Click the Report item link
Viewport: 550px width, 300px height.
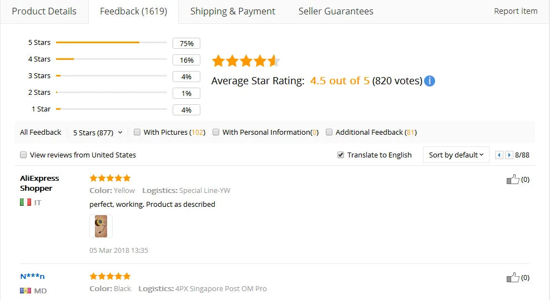pyautogui.click(x=516, y=11)
